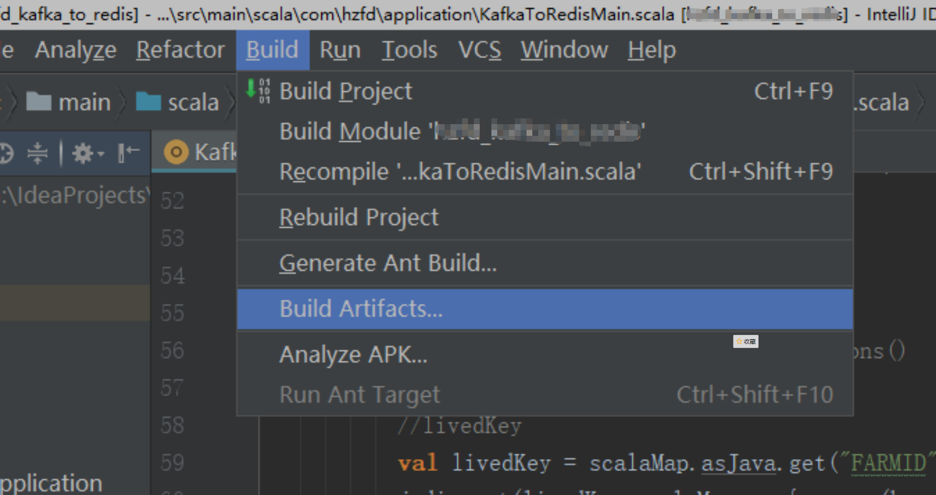Open the Tools menu
This screenshot has width=936, height=495.
[409, 50]
